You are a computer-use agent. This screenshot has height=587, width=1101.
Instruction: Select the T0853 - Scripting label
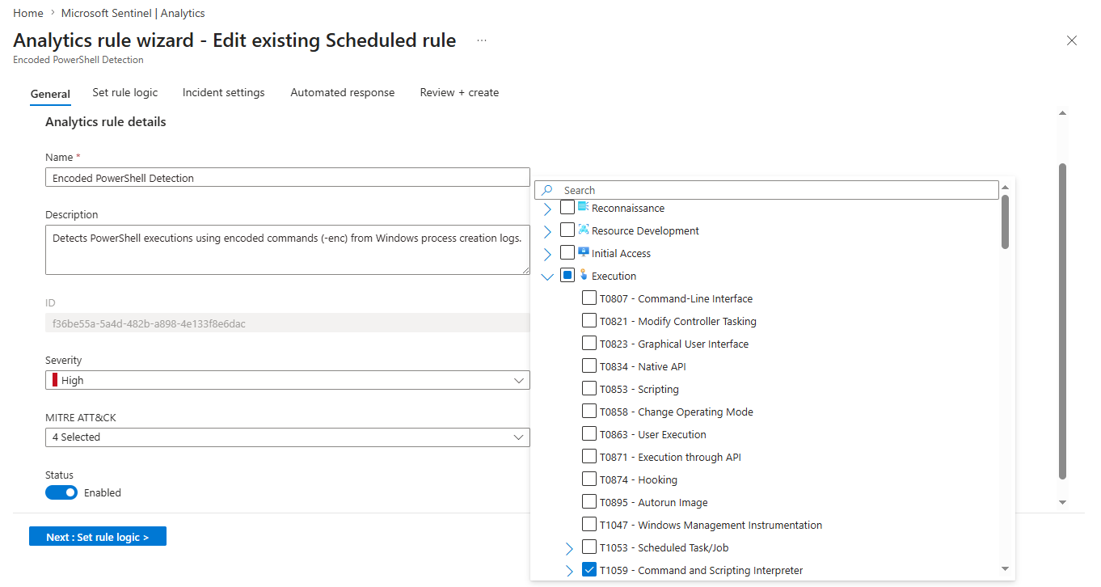pyautogui.click(x=639, y=389)
